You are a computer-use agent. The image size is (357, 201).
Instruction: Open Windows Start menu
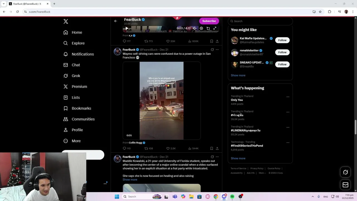click(x=117, y=197)
